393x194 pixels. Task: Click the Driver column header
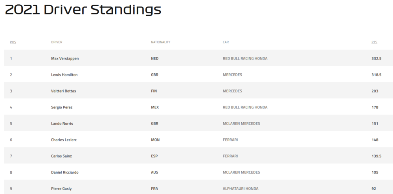(x=57, y=42)
